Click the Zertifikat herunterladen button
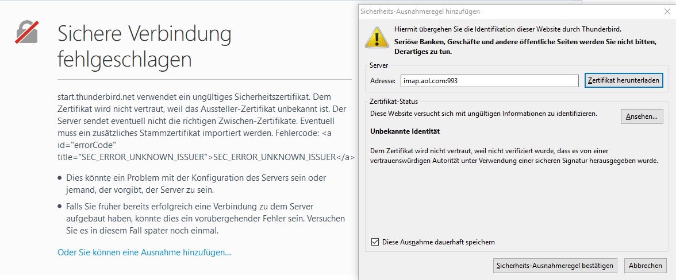Screen dimensions: 676x280 pos(624,81)
